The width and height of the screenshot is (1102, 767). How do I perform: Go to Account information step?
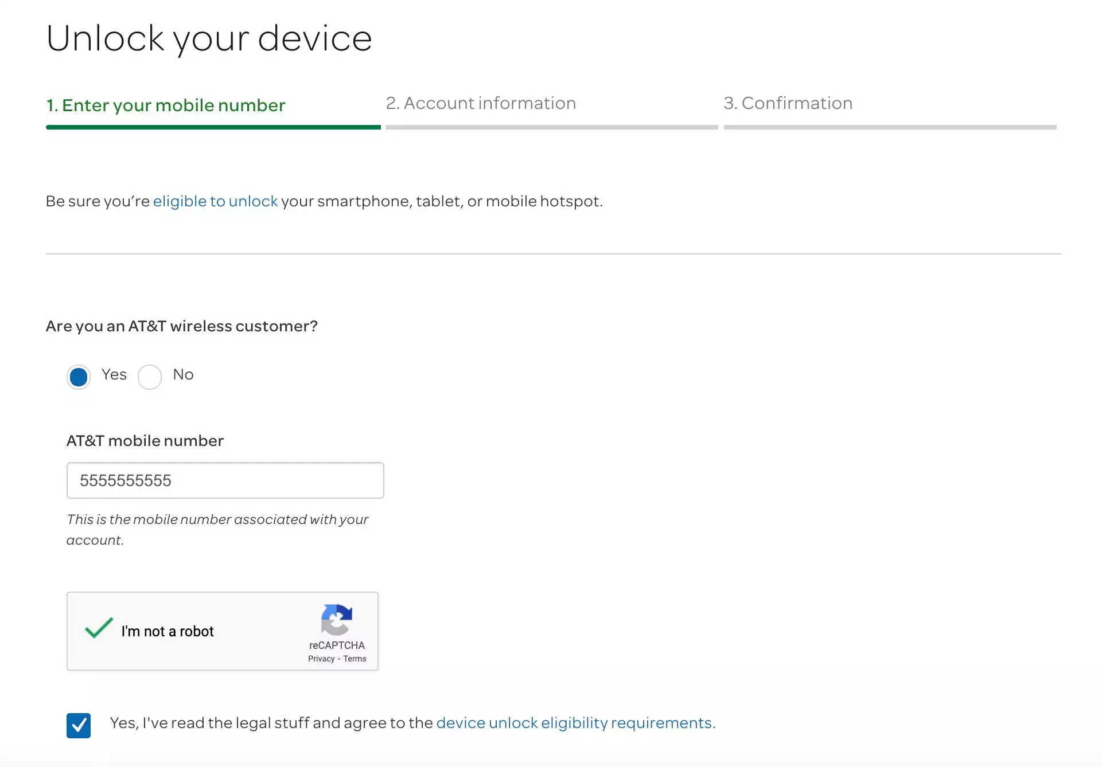[x=481, y=103]
